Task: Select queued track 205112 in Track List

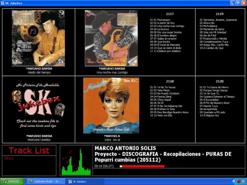Action: coord(9,158)
